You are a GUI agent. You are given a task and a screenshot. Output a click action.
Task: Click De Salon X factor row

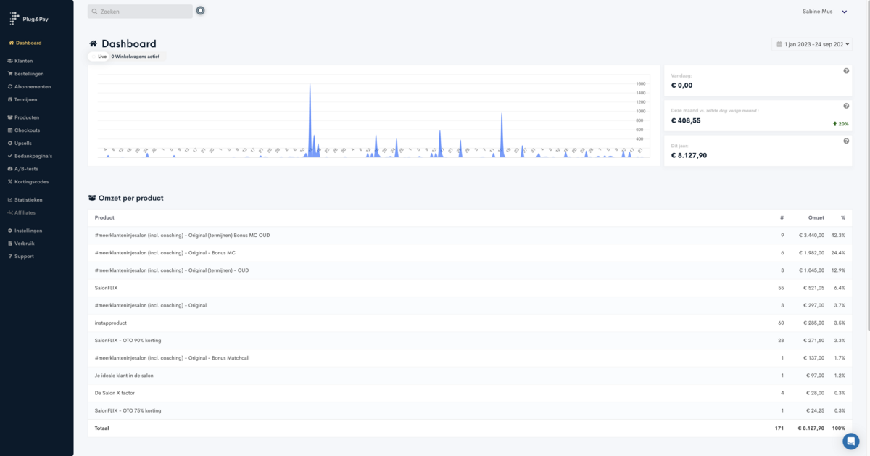(x=470, y=393)
